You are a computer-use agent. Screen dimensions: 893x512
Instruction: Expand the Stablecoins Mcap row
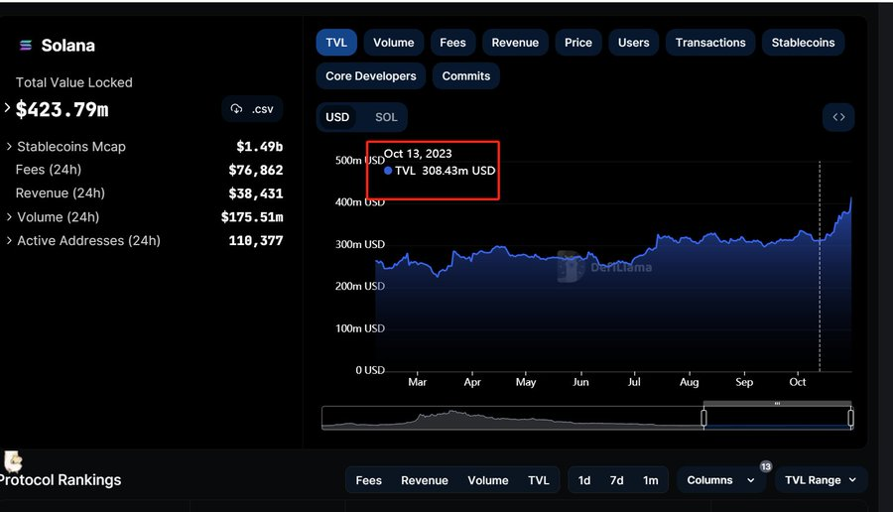[9, 147]
